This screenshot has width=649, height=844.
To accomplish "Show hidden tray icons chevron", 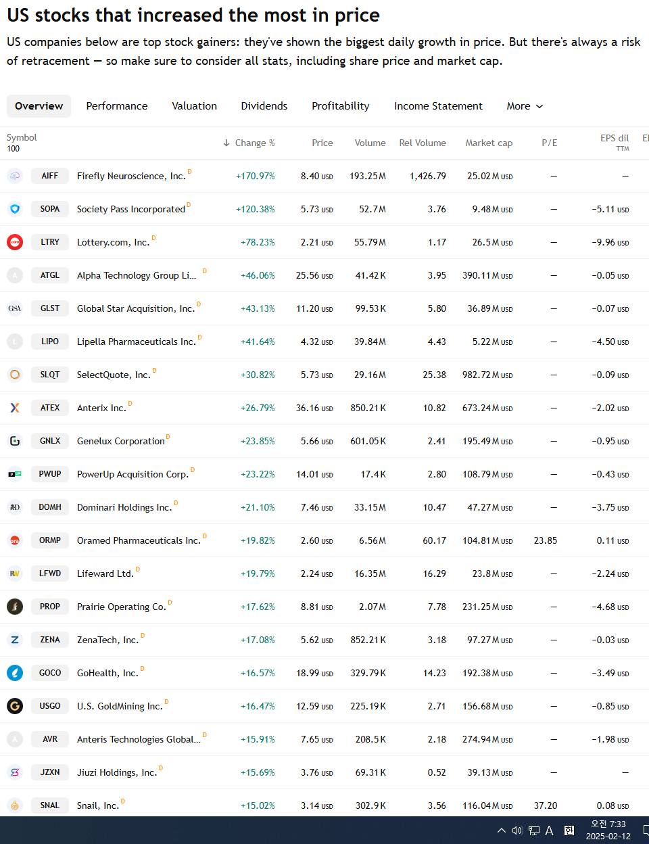I will coord(501,830).
